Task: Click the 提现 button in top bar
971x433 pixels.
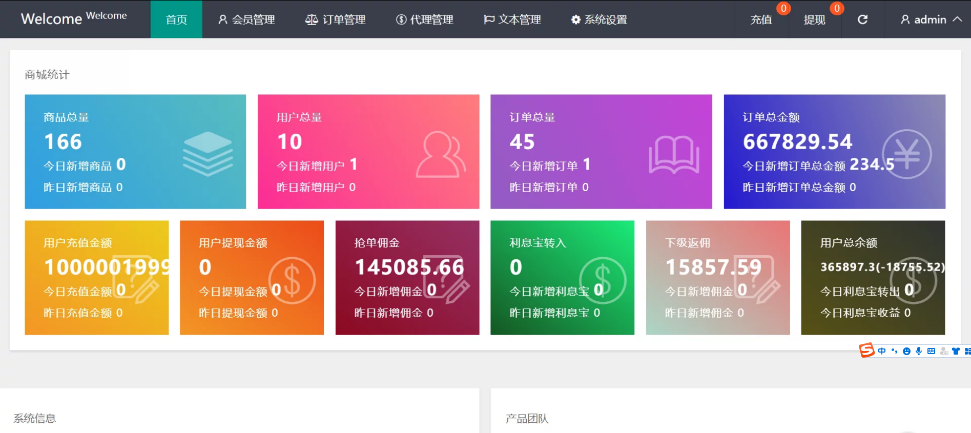Action: 814,19
